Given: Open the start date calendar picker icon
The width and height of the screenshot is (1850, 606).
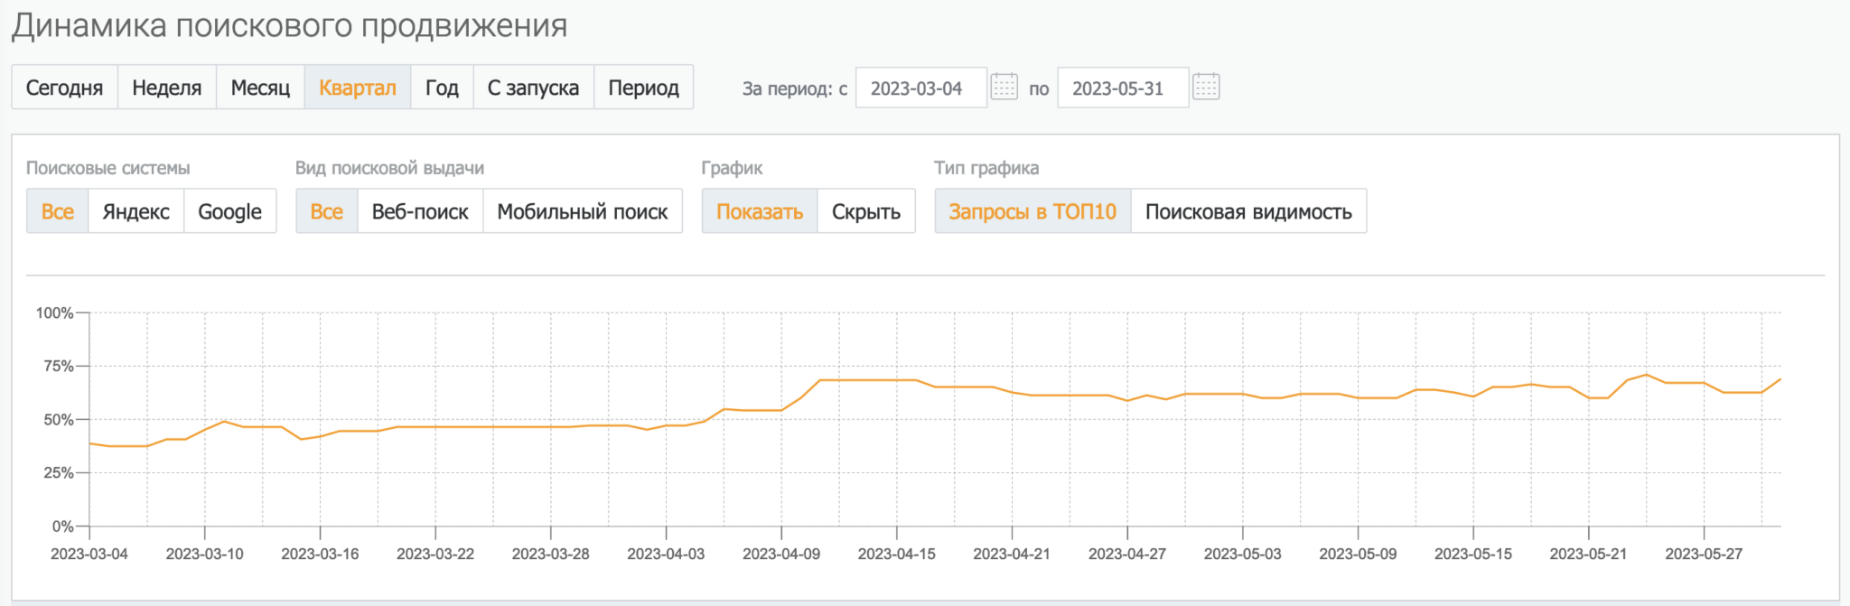Looking at the screenshot, I should [x=1004, y=87].
